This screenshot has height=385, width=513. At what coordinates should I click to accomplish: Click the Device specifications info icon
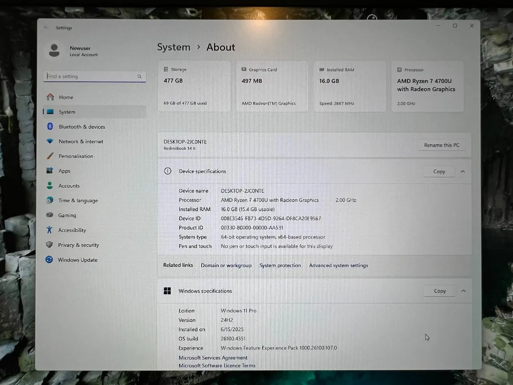pos(167,171)
